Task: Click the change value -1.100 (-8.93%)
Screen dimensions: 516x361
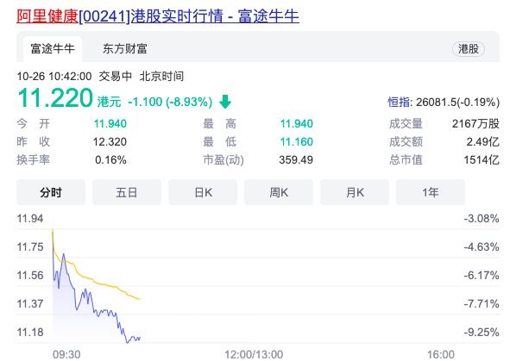Action: (170, 102)
